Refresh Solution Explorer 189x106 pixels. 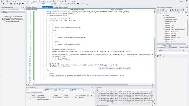tap(173, 10)
